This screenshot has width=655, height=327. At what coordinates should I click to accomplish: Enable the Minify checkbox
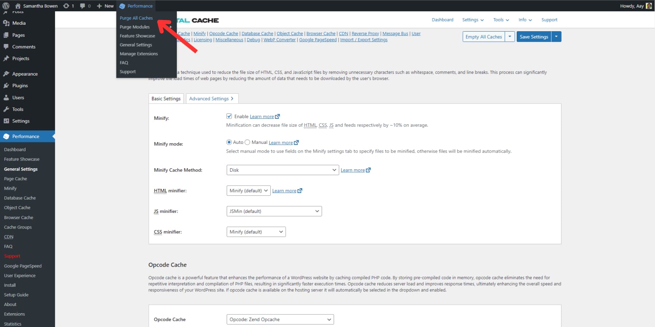229,116
